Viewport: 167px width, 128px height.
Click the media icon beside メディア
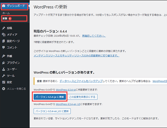[4, 35]
